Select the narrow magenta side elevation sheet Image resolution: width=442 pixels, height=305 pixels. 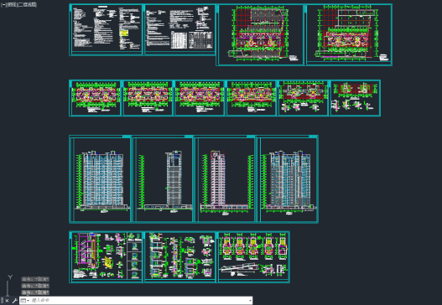click(226, 179)
